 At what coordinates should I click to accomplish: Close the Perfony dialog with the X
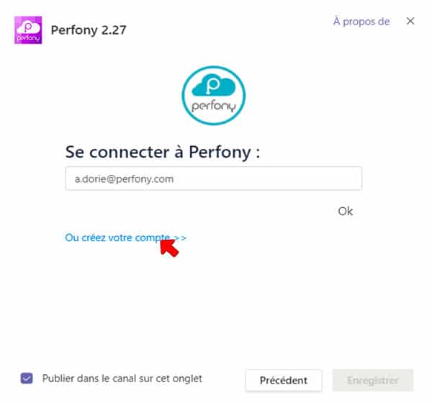coord(410,21)
